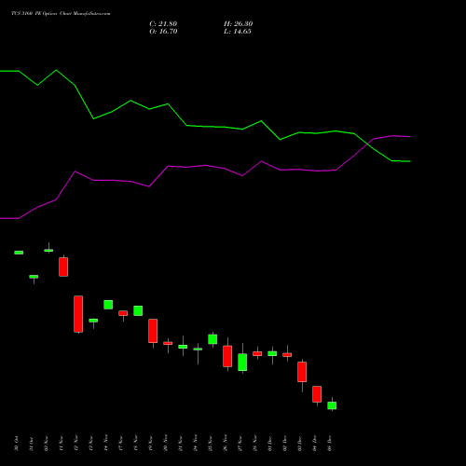Click the 14 Nov date label

coord(106,444)
